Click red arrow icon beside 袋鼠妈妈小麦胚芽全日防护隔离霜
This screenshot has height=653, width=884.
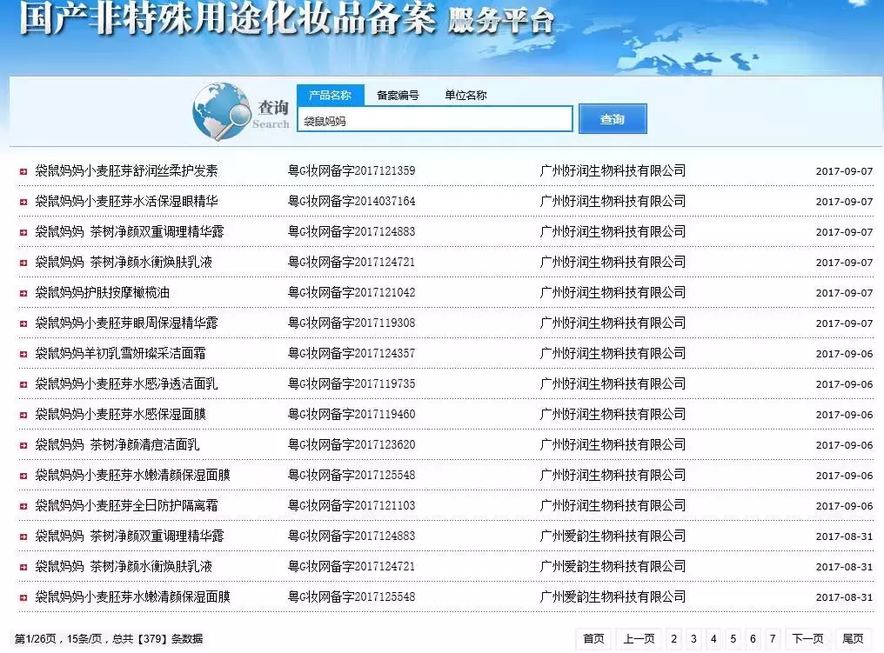coord(23,506)
